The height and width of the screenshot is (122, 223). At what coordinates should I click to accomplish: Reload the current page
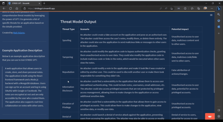tap(10, 8)
